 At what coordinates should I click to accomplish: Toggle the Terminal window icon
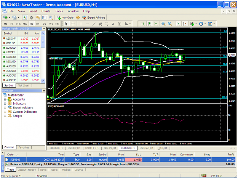point(44,18)
